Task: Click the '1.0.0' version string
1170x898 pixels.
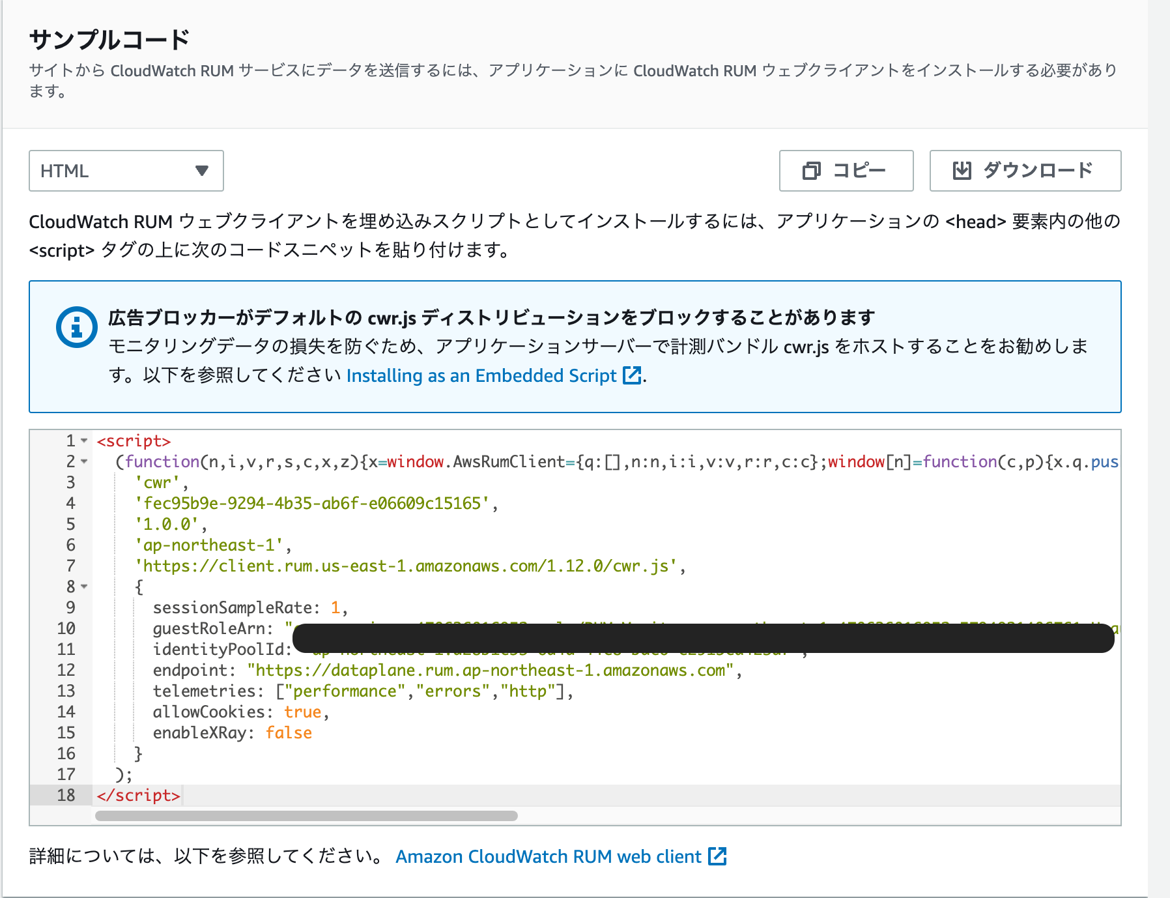Action: [166, 525]
